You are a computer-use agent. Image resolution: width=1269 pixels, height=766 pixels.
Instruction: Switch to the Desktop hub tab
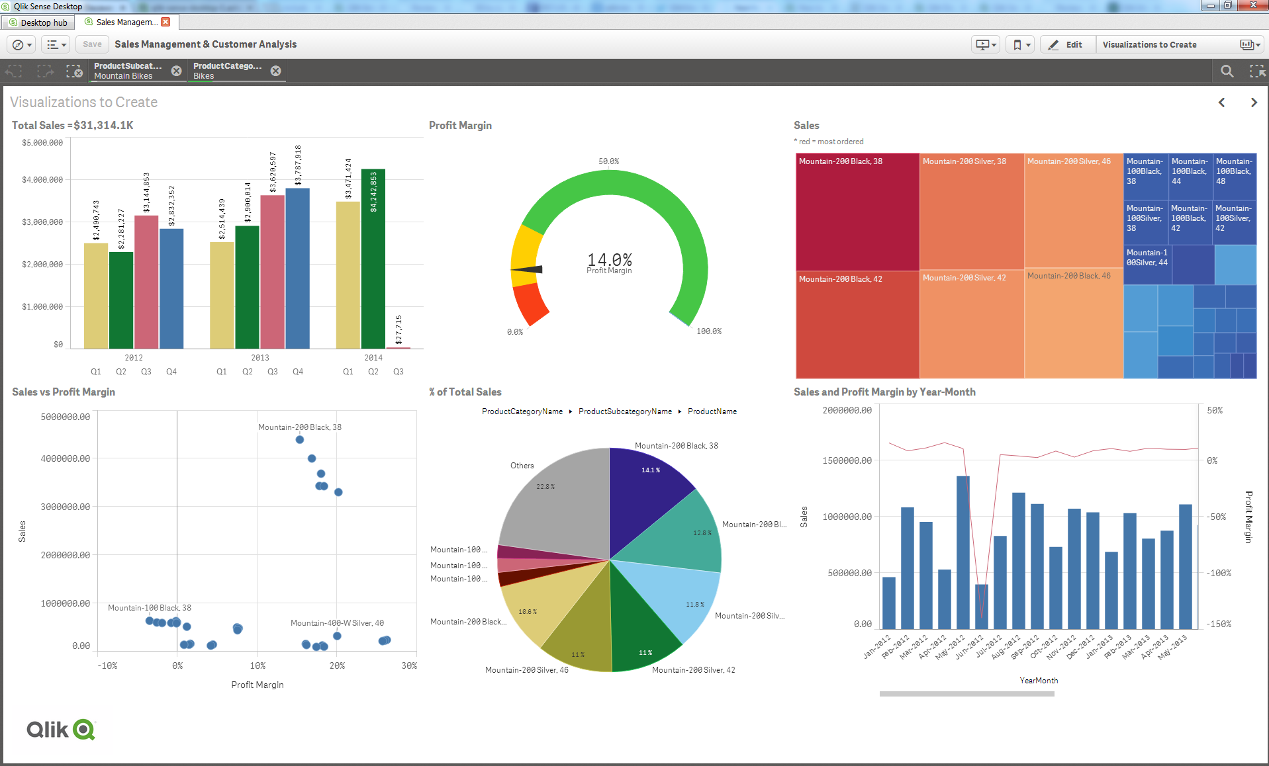click(38, 22)
